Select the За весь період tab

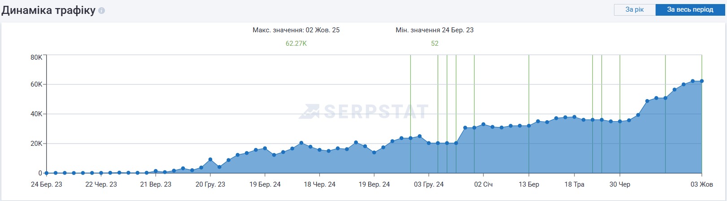pos(690,9)
